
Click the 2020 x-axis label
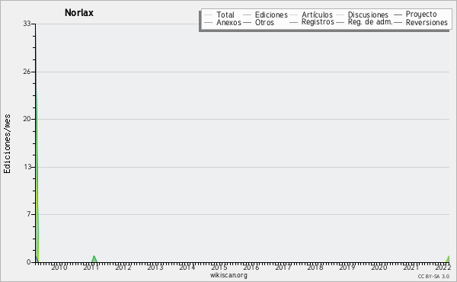tap(379, 267)
